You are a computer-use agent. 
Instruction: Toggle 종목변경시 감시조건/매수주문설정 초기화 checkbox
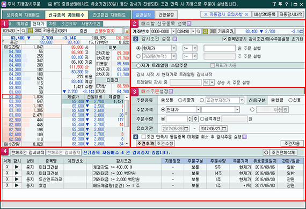click(224, 39)
